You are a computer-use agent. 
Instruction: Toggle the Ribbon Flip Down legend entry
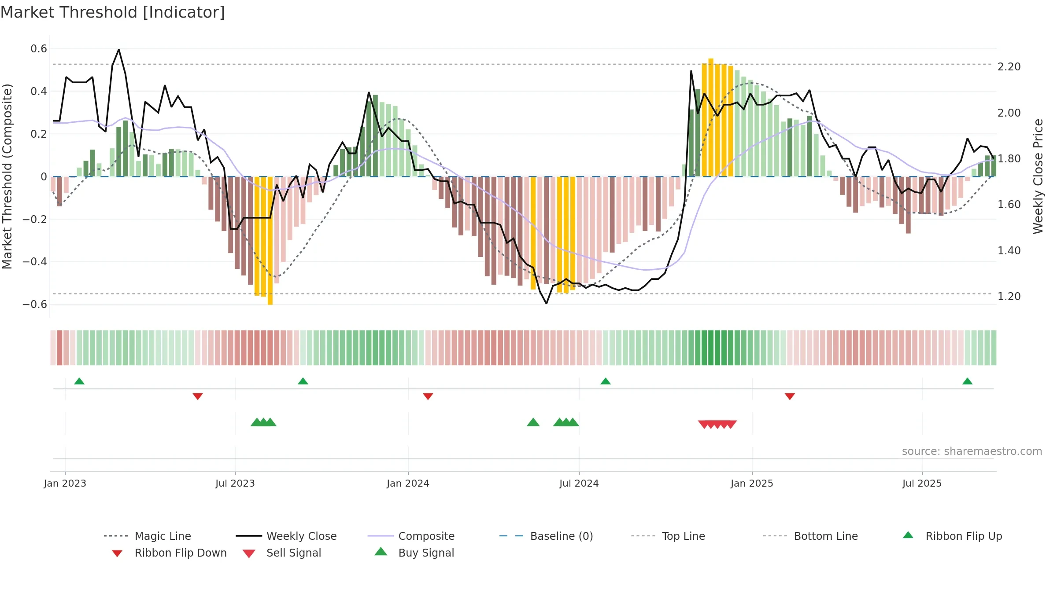click(x=169, y=553)
